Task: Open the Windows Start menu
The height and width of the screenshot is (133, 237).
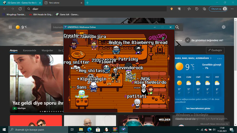Action: click(4, 130)
